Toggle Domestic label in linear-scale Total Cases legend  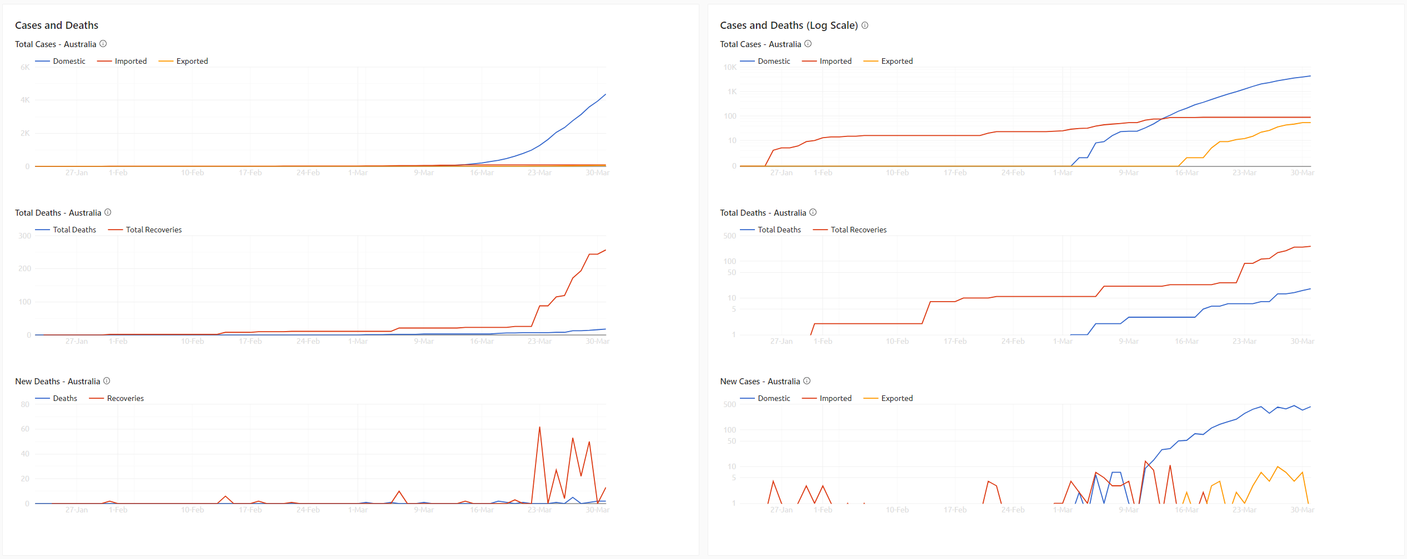(x=69, y=61)
